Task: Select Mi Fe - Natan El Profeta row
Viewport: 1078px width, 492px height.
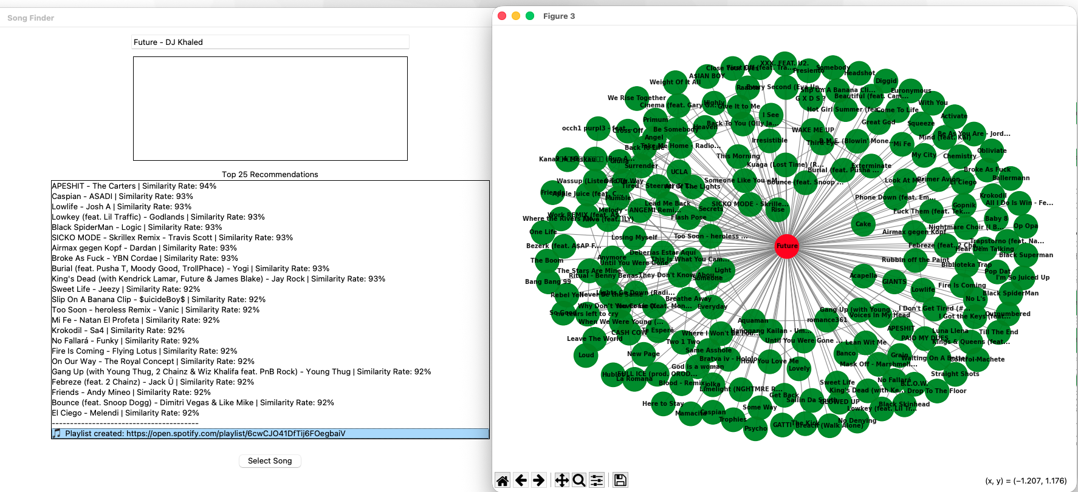Action: click(x=270, y=320)
